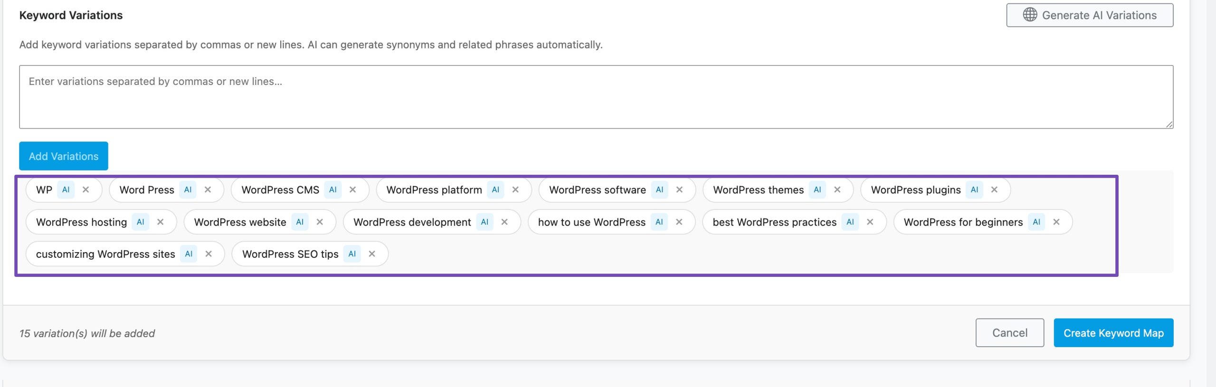Delete the WordPress CMS keyword chip
The width and height of the screenshot is (1216, 387).
coord(352,189)
